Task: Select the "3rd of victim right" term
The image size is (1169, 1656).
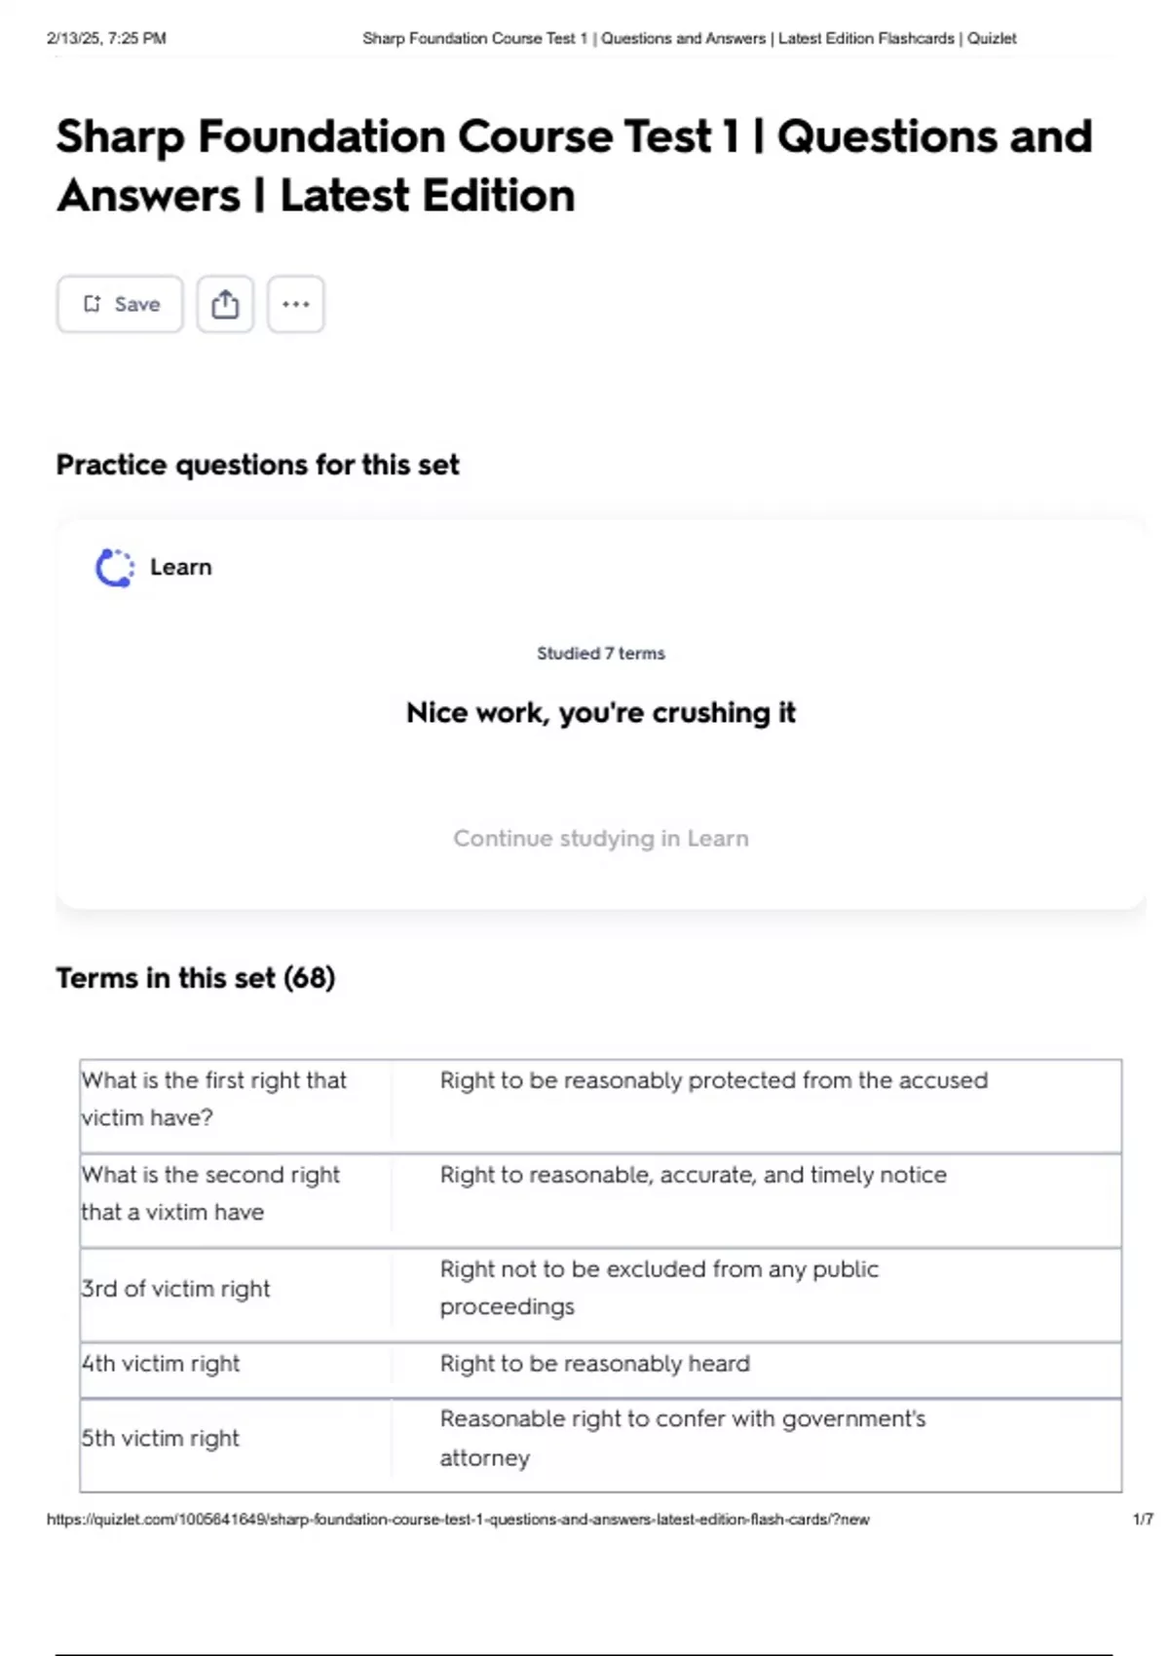Action: (175, 1289)
